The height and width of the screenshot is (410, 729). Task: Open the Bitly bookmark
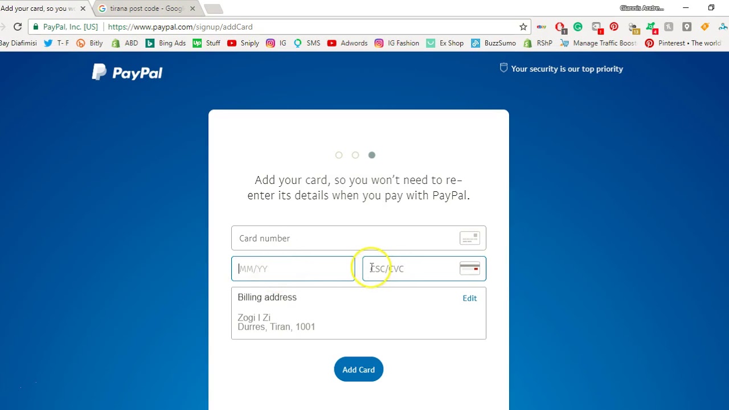[x=90, y=43]
